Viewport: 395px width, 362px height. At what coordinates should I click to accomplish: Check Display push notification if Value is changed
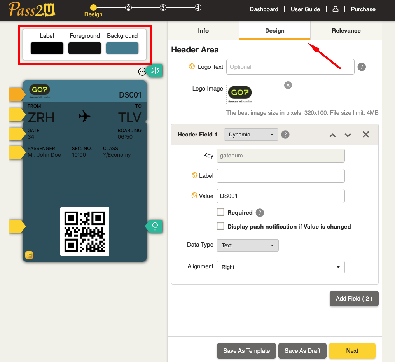tap(220, 226)
